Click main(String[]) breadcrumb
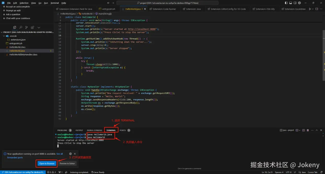This screenshot has width=325, height=174. click(x=103, y=14)
